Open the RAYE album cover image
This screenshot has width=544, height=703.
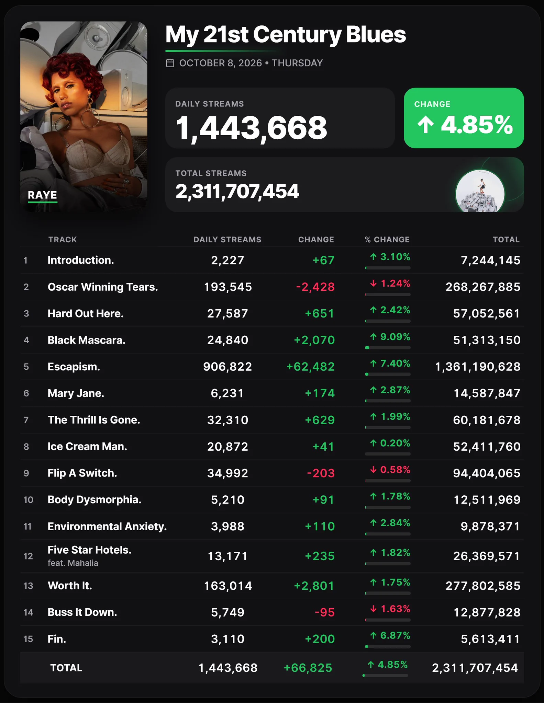point(84,117)
